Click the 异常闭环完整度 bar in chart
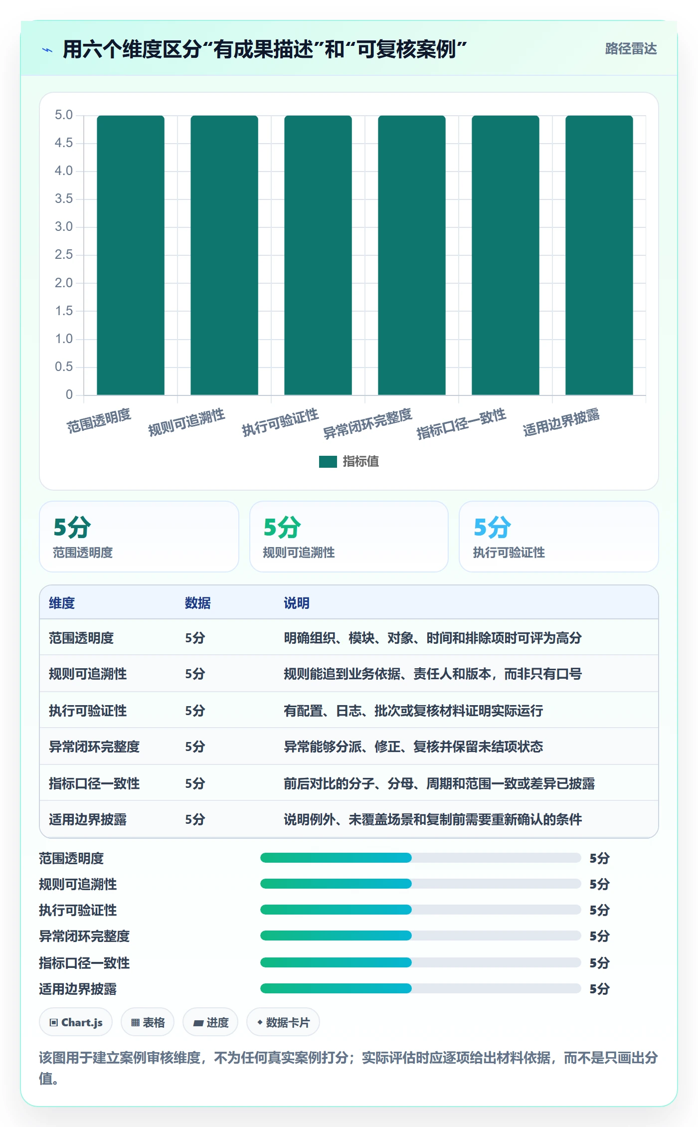Viewport: 698px width, 1127px height. click(412, 255)
